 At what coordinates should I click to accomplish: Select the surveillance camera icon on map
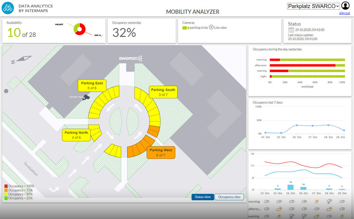[86, 97]
